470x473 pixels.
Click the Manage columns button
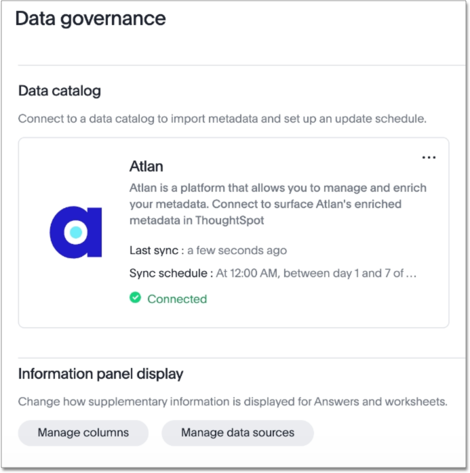(x=83, y=432)
